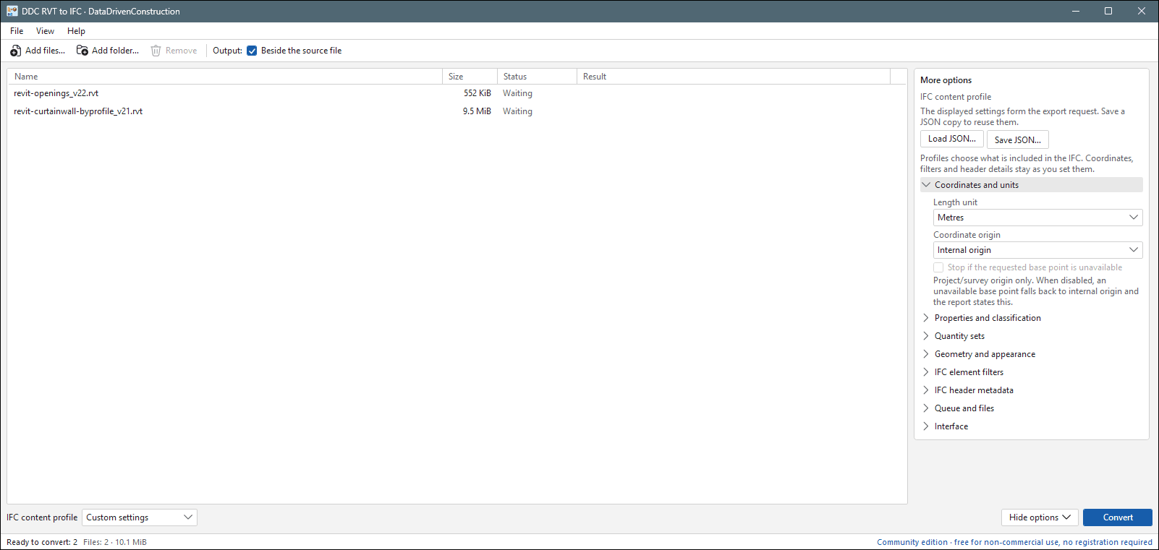Click the Add files icon
Image resolution: width=1159 pixels, height=550 pixels.
click(15, 51)
